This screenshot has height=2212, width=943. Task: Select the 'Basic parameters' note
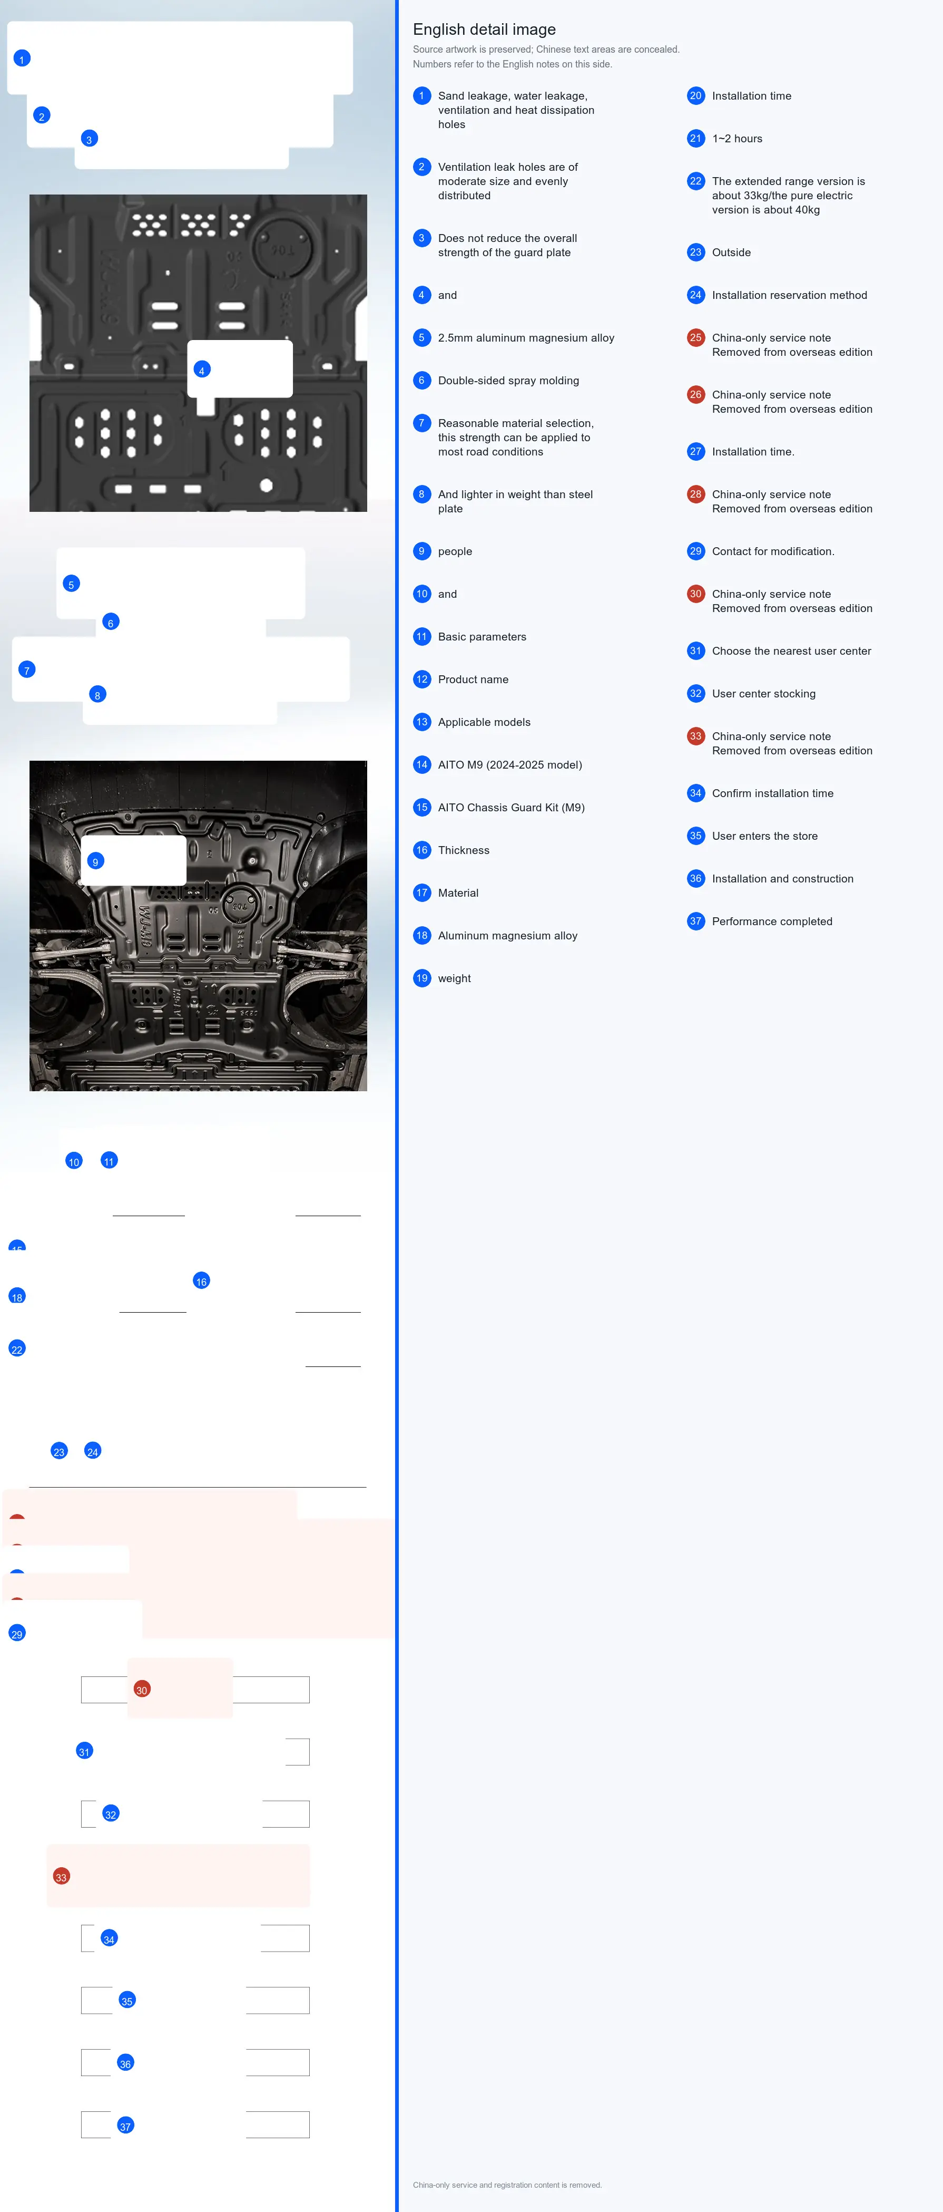[482, 636]
